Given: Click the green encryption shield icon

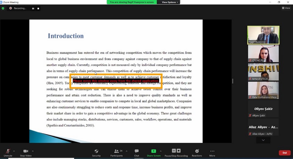Looking at the screenshot, I should pos(3,8).
